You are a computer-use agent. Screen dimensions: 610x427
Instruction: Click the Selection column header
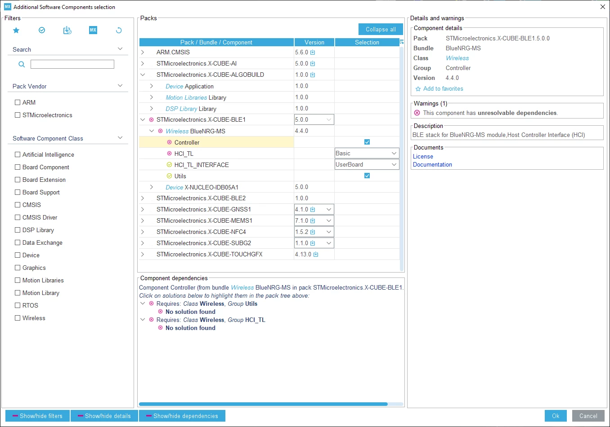[367, 42]
